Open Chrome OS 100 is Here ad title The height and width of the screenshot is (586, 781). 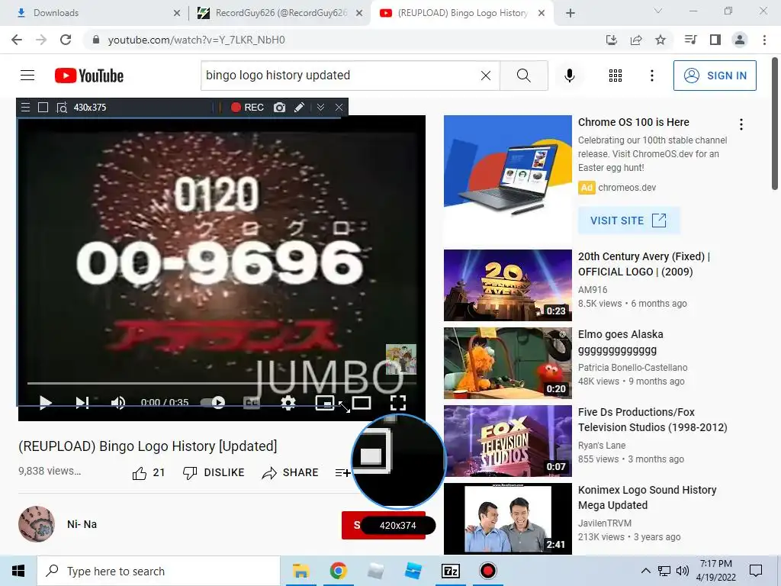click(x=634, y=122)
